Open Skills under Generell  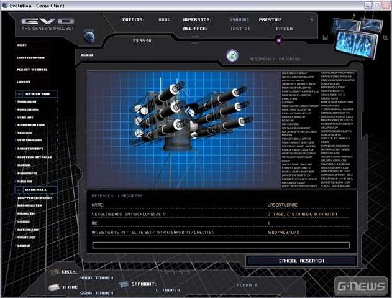click(24, 221)
